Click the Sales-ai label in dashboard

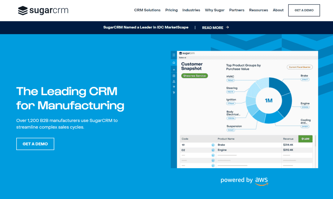tap(182, 57)
